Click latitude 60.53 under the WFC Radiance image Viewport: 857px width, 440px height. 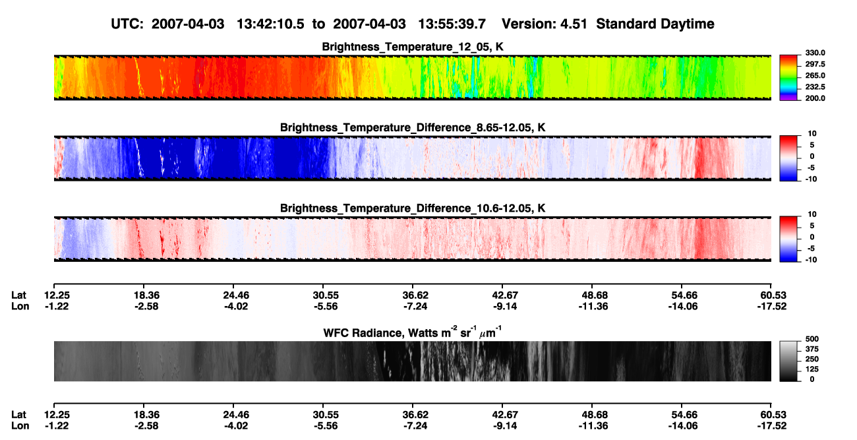[x=773, y=415]
